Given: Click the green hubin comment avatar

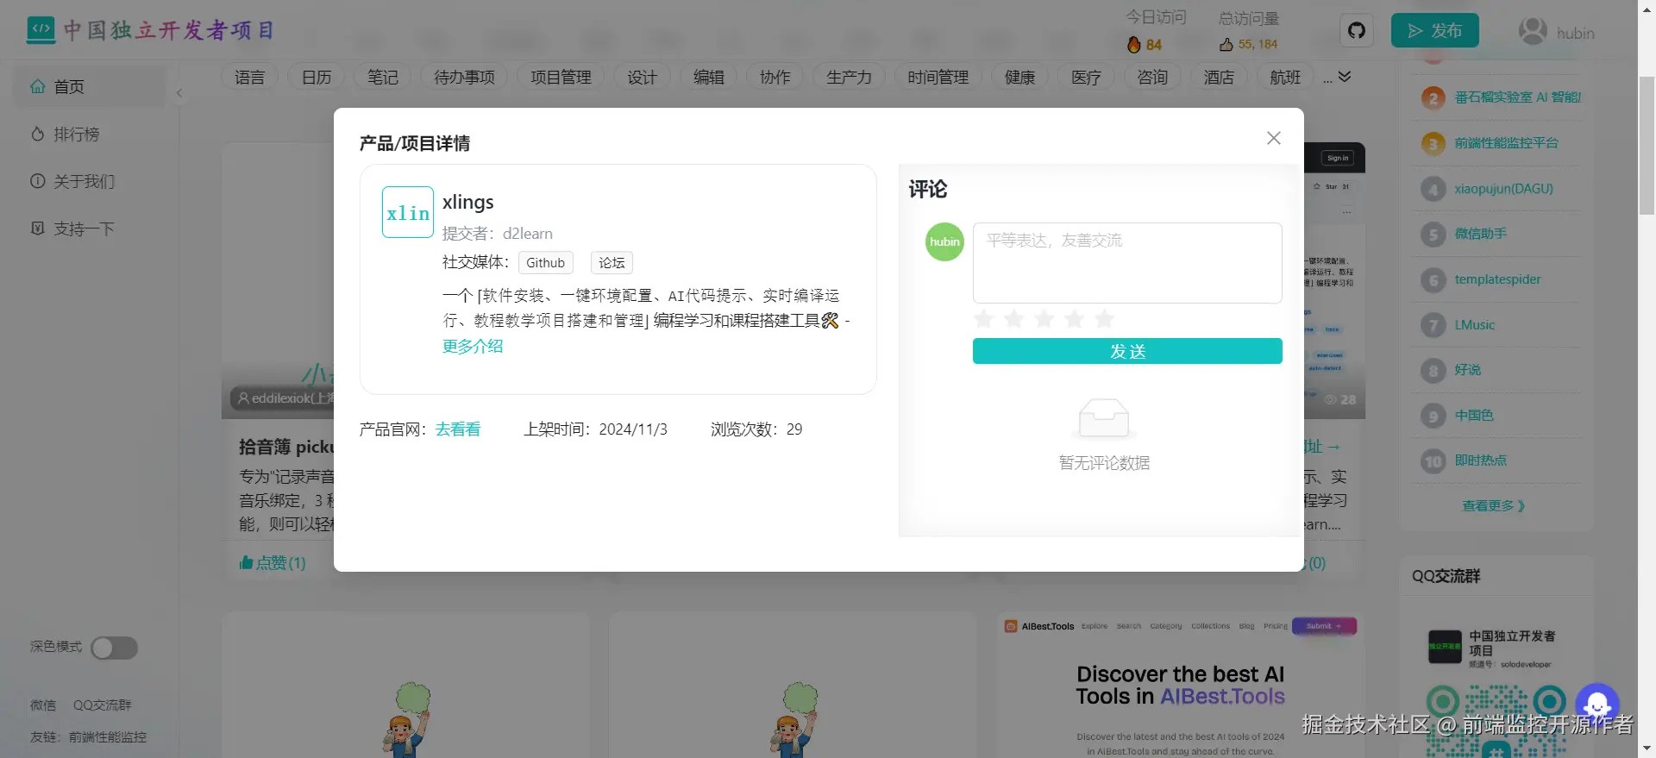Looking at the screenshot, I should pyautogui.click(x=944, y=242).
